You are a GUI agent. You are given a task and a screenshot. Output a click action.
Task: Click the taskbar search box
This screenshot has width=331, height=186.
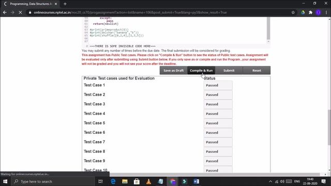click(x=53, y=181)
